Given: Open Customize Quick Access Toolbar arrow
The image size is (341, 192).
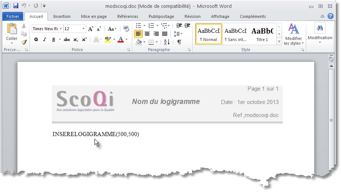Looking at the screenshot, I should click(x=44, y=6).
